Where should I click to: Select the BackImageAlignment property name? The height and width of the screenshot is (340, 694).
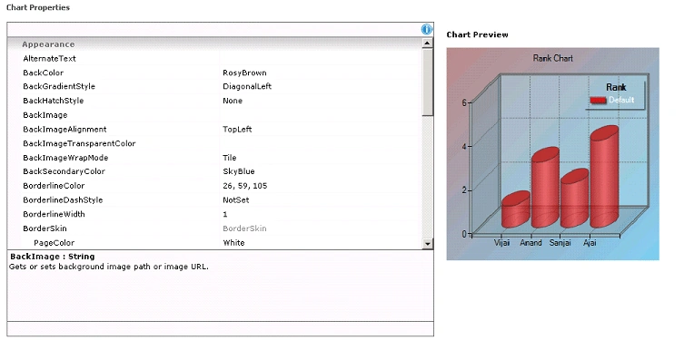click(64, 130)
